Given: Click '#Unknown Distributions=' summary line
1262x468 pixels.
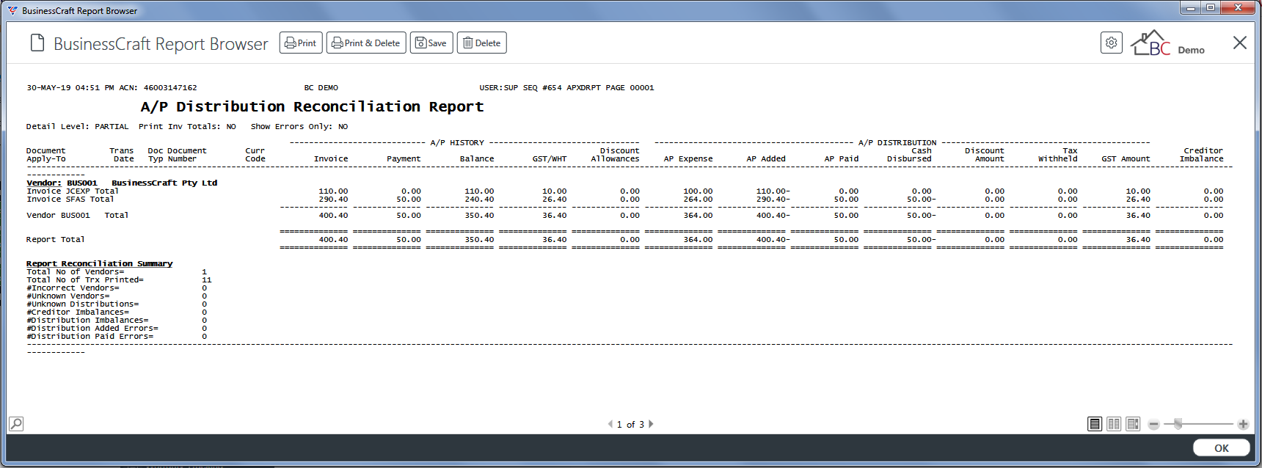Looking at the screenshot, I should [x=83, y=304].
